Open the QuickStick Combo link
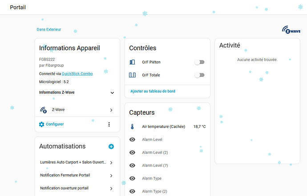 click(x=77, y=73)
